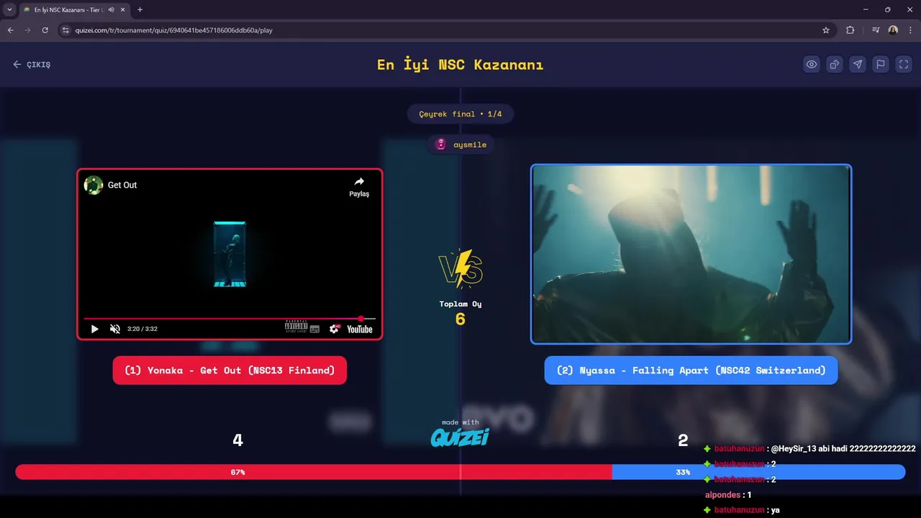
Task: Vote for Yonaka - Get Out button
Action: point(230,371)
